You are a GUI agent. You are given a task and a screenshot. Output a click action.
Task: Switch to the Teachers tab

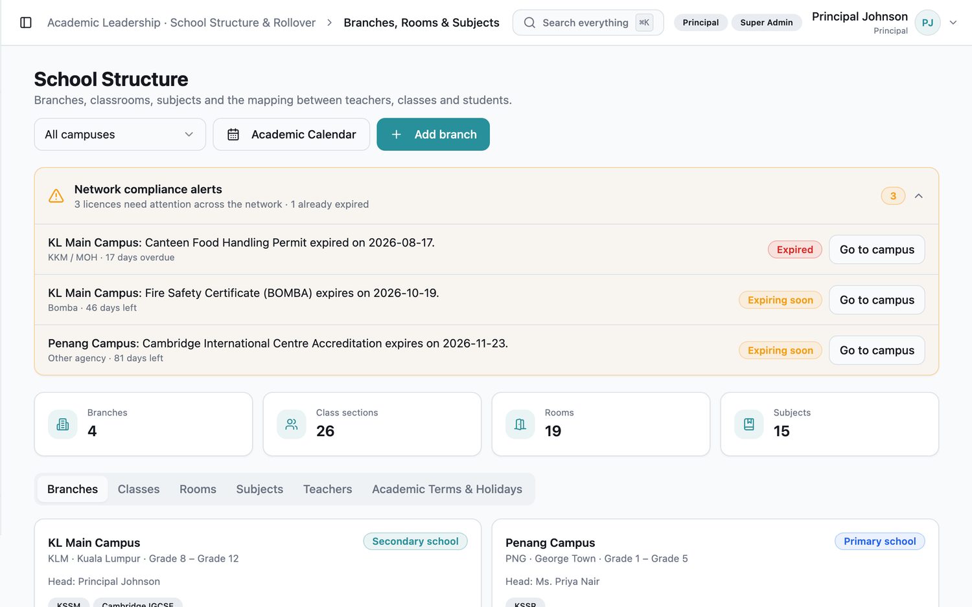(328, 489)
